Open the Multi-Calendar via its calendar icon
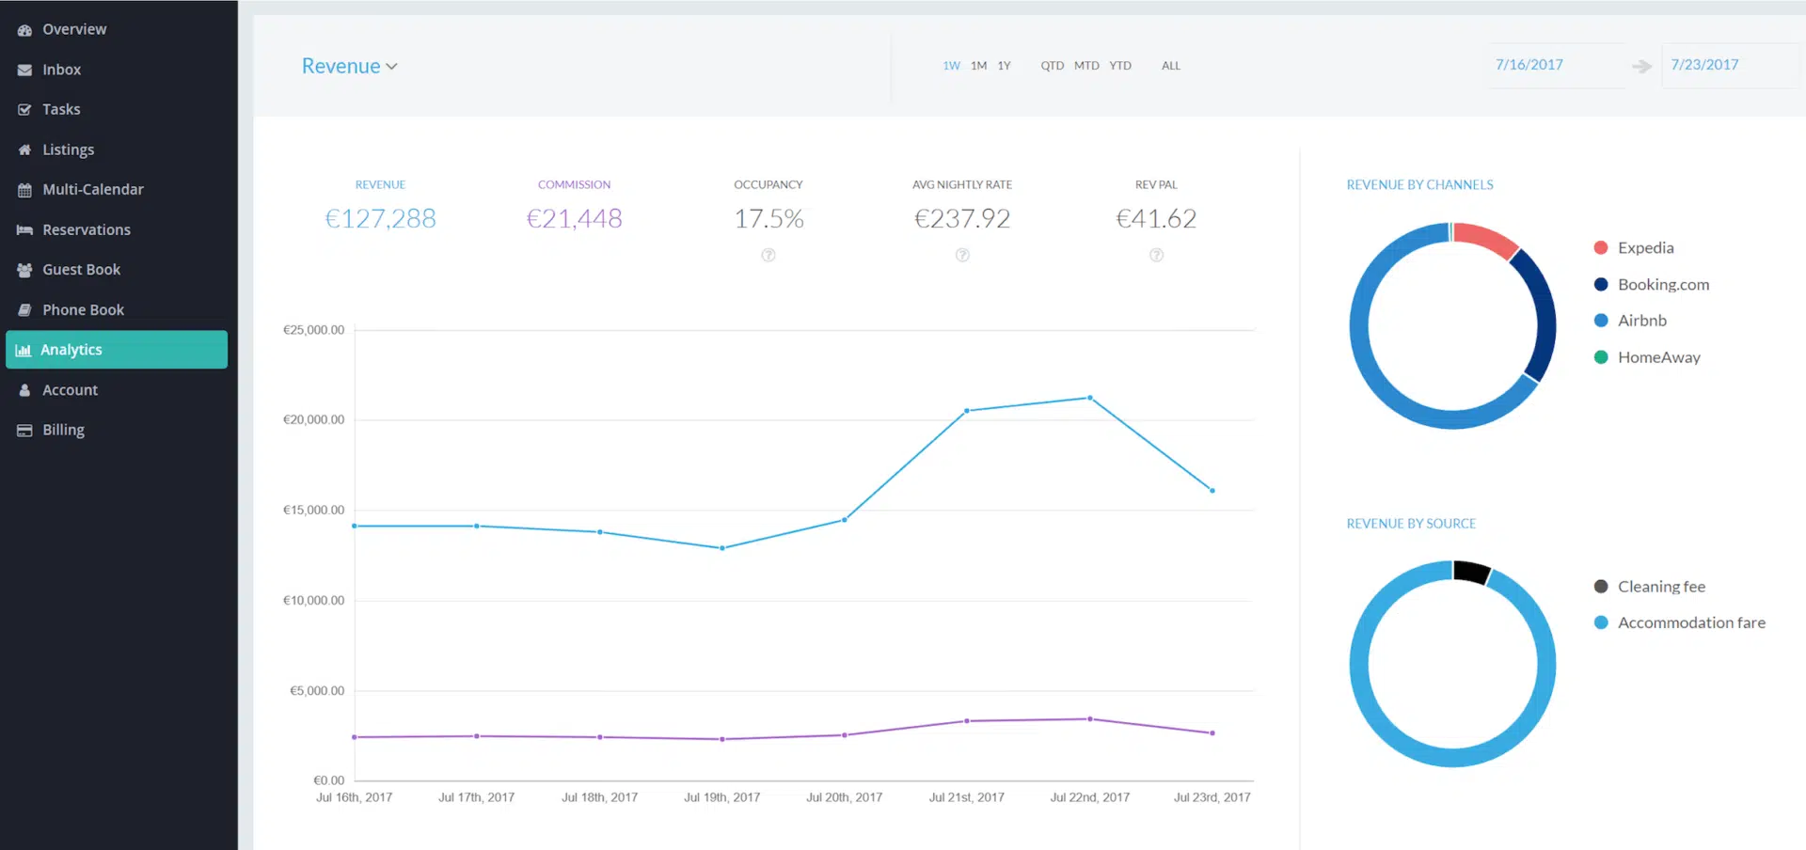Viewport: 1806px width, 850px height. coord(23,189)
